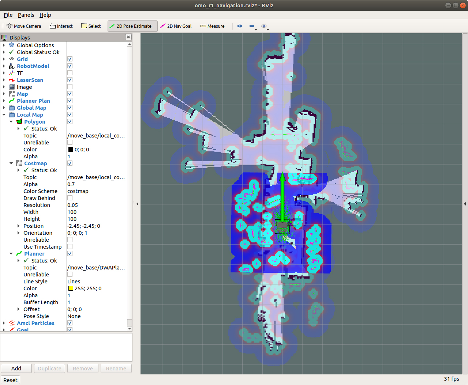Open the eye view options icon
The width and height of the screenshot is (468, 385).
click(x=264, y=26)
